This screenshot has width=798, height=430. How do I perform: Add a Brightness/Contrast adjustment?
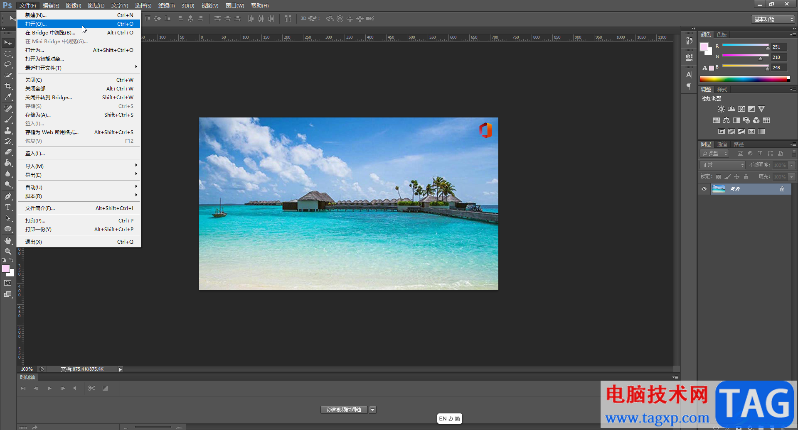(721, 109)
